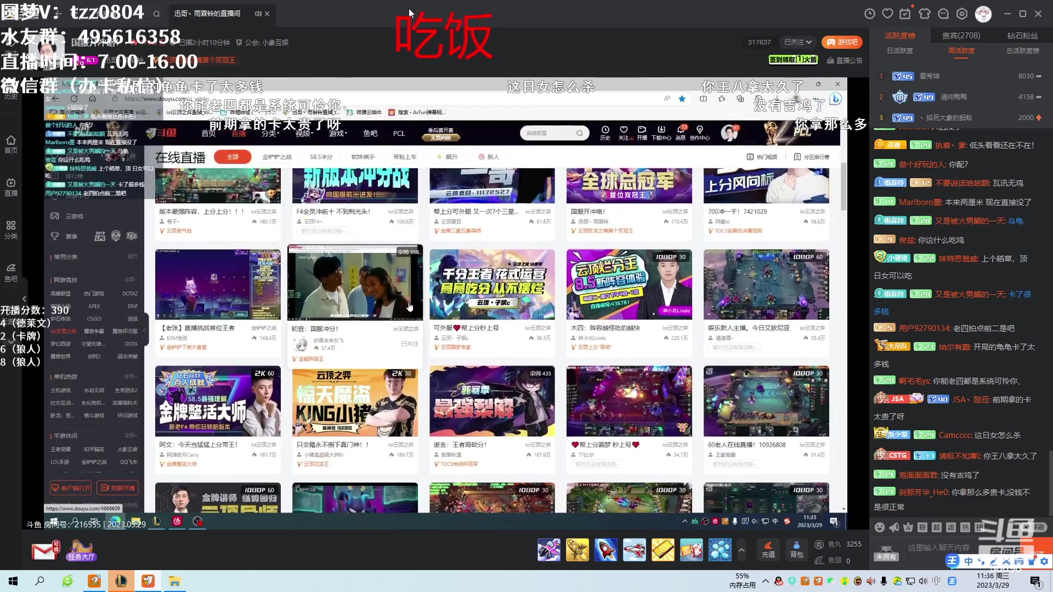Open emoji picker in chat toolbar
Image resolution: width=1053 pixels, height=592 pixels.
click(880, 527)
